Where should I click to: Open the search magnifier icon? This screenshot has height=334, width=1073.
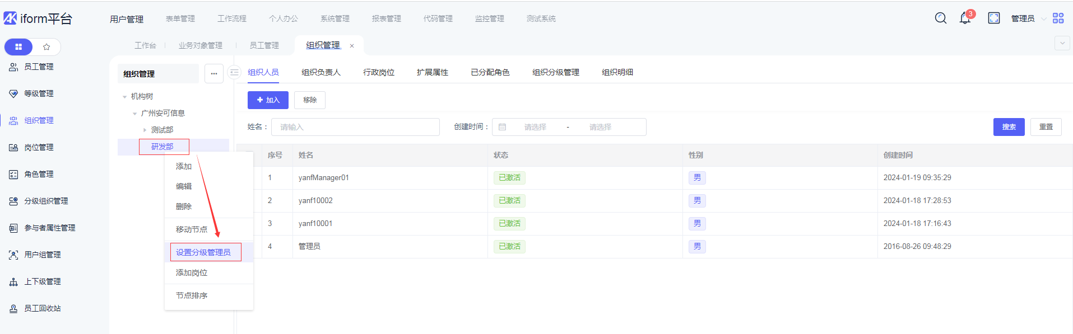(940, 18)
